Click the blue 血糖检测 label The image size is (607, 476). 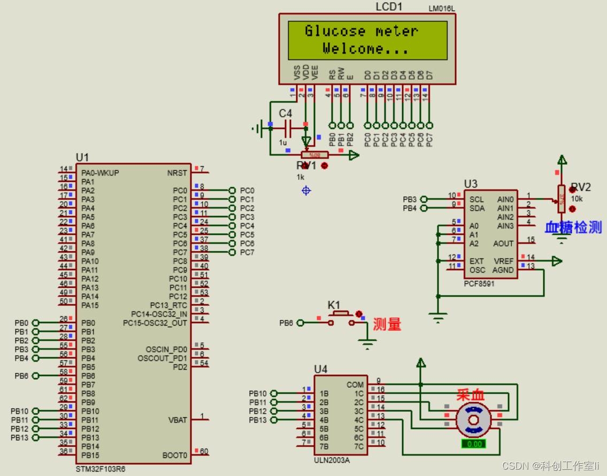(x=573, y=227)
